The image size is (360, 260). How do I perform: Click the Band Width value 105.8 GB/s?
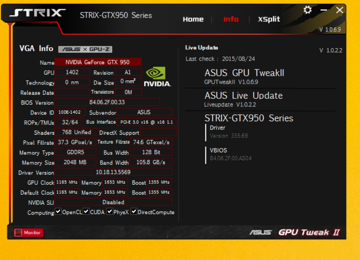(x=151, y=162)
